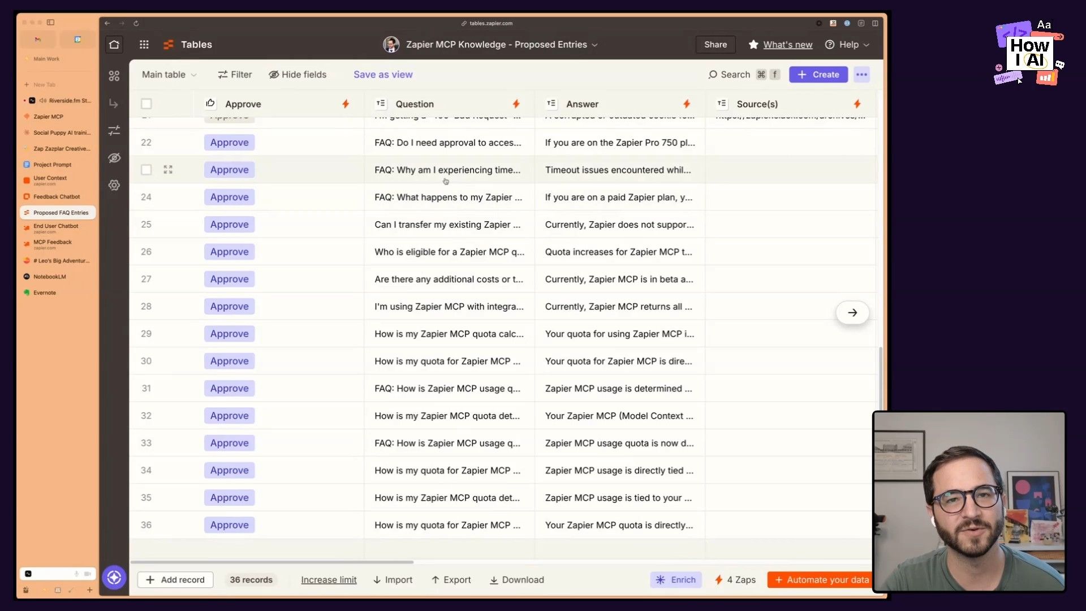Screen dimensions: 1086x611
Task: Click the browser back arrow
Action: (x=107, y=23)
